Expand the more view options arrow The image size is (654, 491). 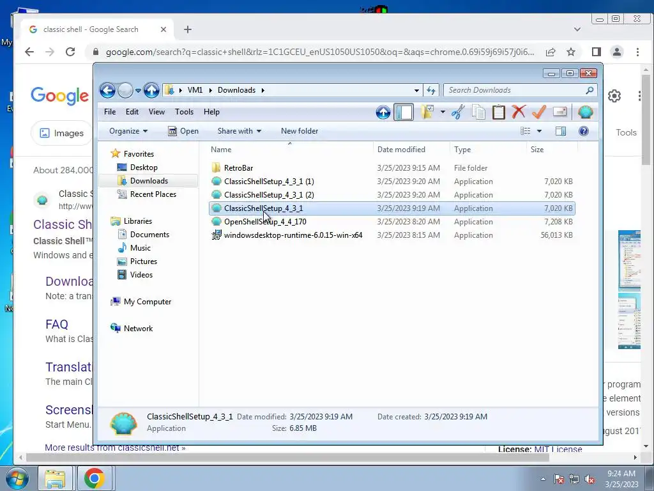(x=539, y=131)
